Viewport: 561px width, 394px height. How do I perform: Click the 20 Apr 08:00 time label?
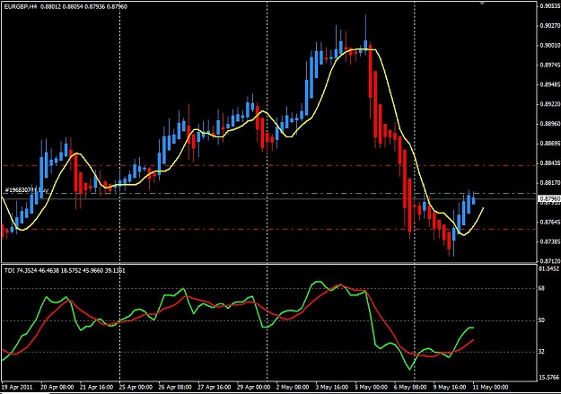[57, 387]
